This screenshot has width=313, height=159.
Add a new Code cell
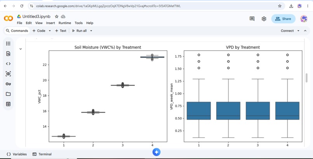pos(39,31)
